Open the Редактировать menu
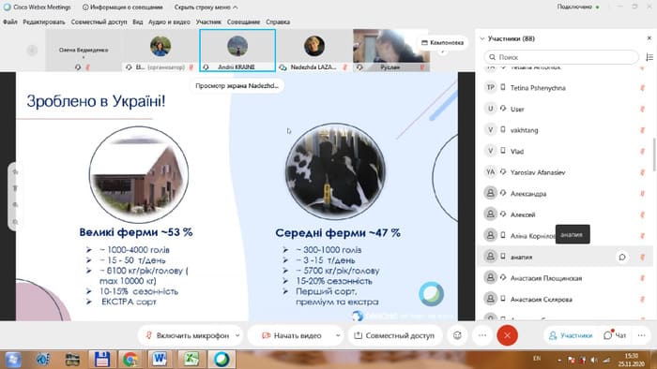This screenshot has width=657, height=369. 44,22
